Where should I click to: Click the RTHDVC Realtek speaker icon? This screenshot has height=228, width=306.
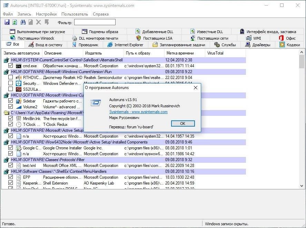tap(19, 78)
